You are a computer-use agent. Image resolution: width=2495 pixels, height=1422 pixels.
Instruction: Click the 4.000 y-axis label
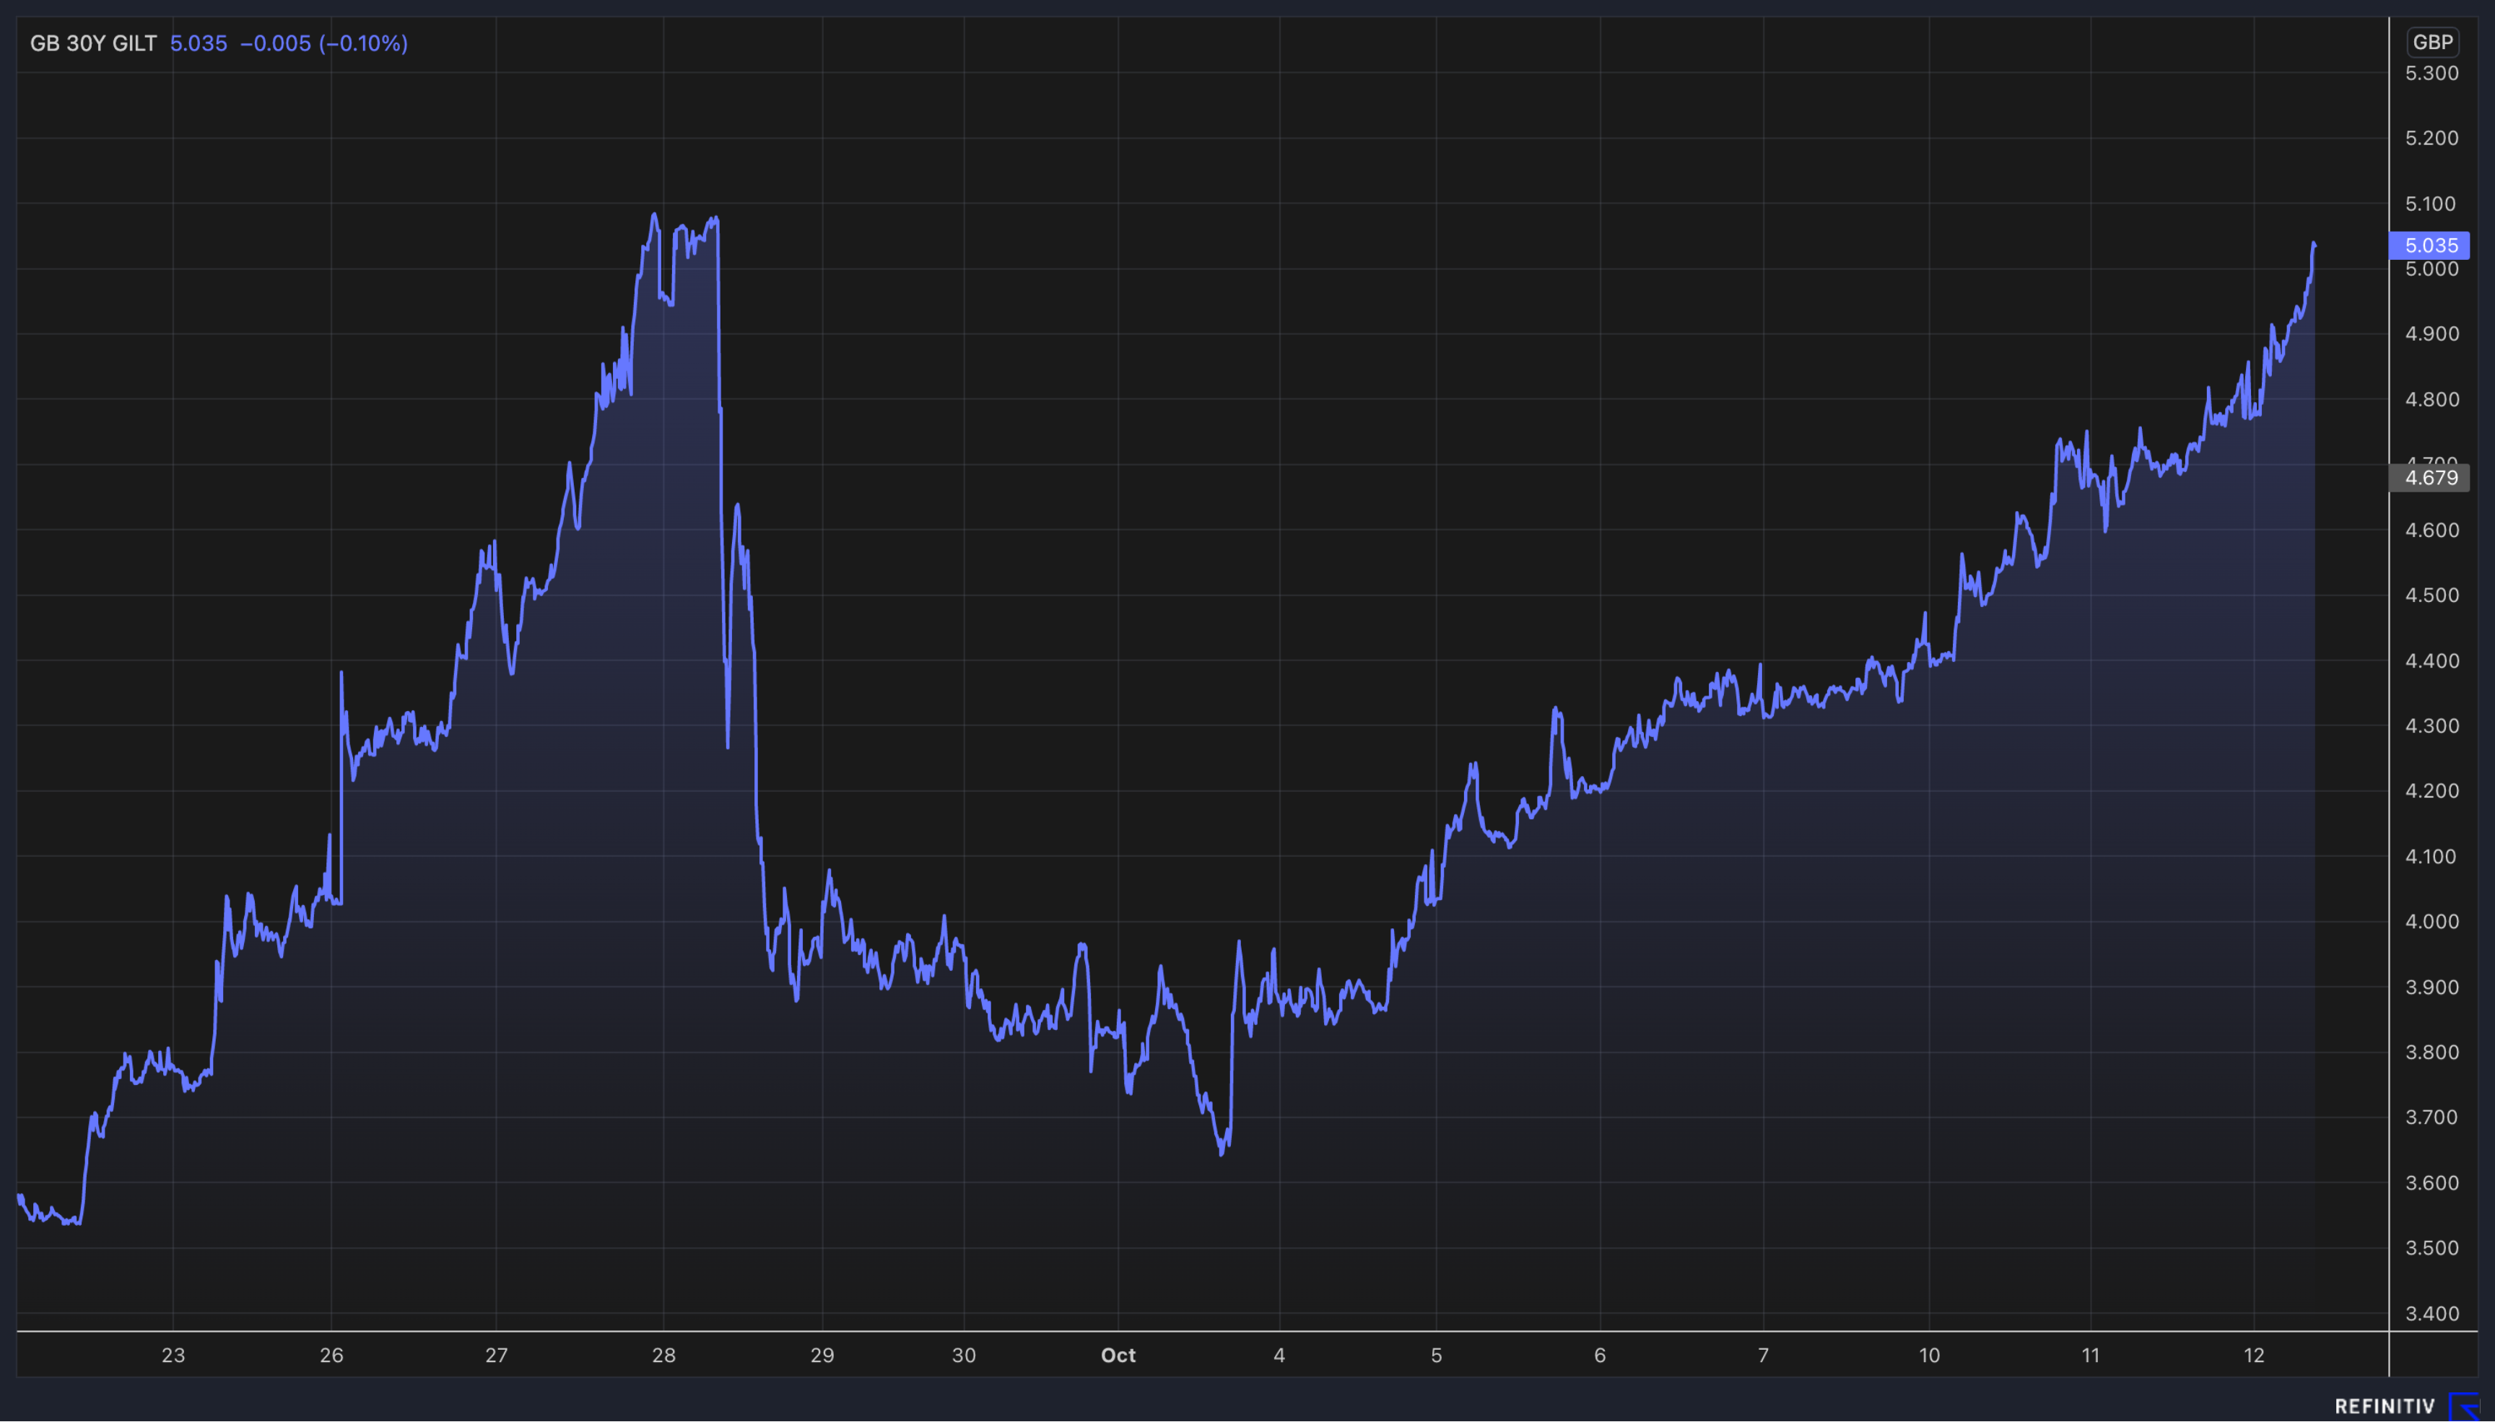2431,922
